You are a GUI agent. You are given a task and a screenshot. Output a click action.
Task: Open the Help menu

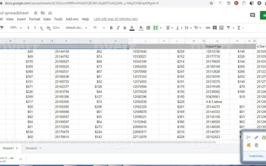tap(85, 19)
